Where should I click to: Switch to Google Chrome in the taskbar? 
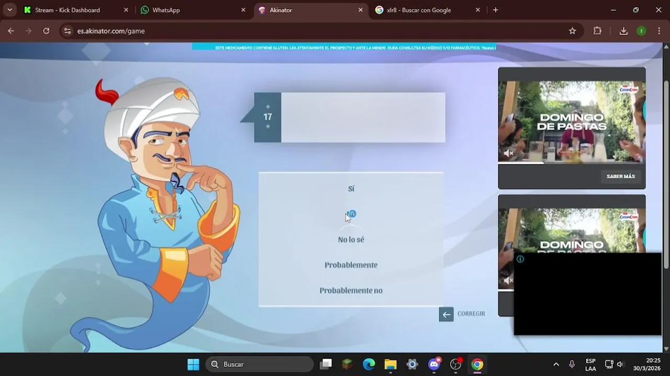pos(477,364)
